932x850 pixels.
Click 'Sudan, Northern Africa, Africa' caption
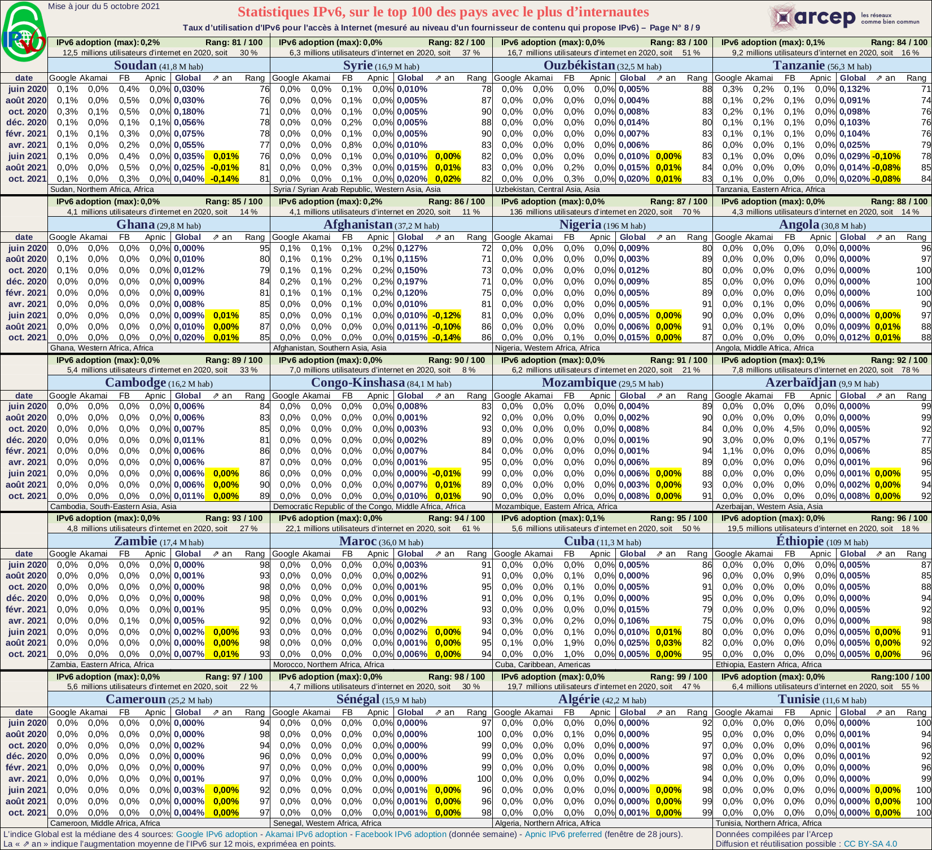102,190
